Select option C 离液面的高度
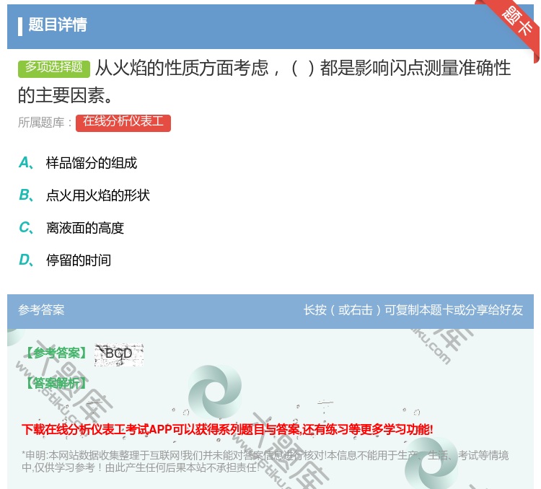 pyautogui.click(x=71, y=228)
